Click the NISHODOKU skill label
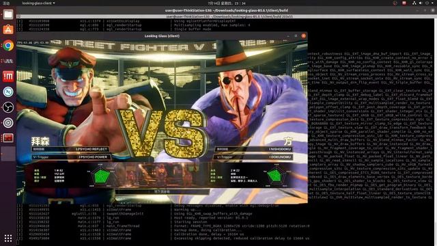Viewport: 437px width, 246px height. click(280, 149)
